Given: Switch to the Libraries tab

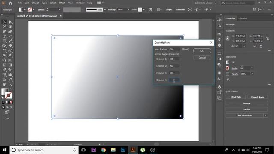Looking at the screenshot, I should click(243, 18).
